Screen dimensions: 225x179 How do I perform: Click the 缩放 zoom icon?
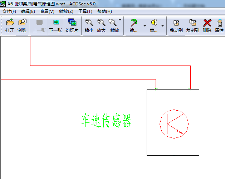tap(114, 25)
